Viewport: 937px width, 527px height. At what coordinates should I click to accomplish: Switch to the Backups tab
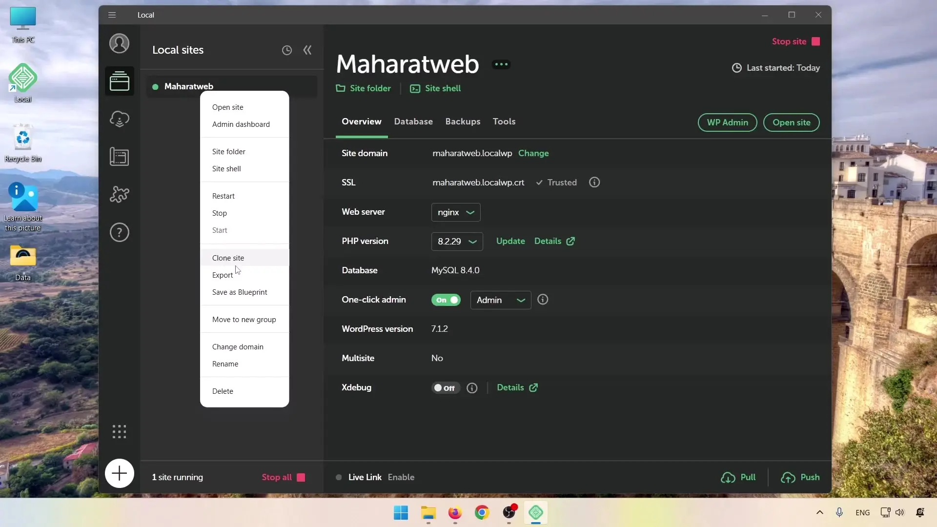tap(463, 122)
